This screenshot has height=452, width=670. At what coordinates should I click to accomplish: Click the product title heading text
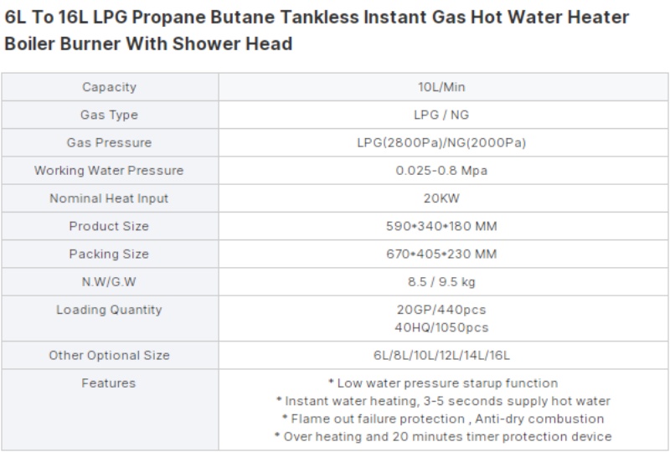[x=317, y=30]
